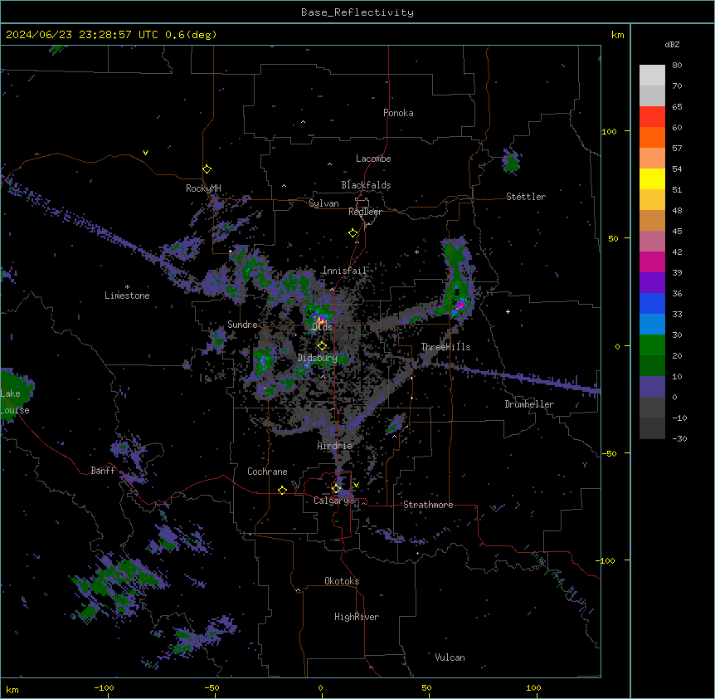Click the Airdrie label
715x699 pixels.
[335, 446]
